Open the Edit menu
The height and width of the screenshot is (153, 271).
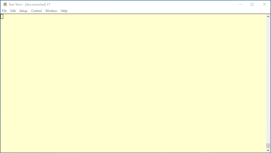[13, 11]
